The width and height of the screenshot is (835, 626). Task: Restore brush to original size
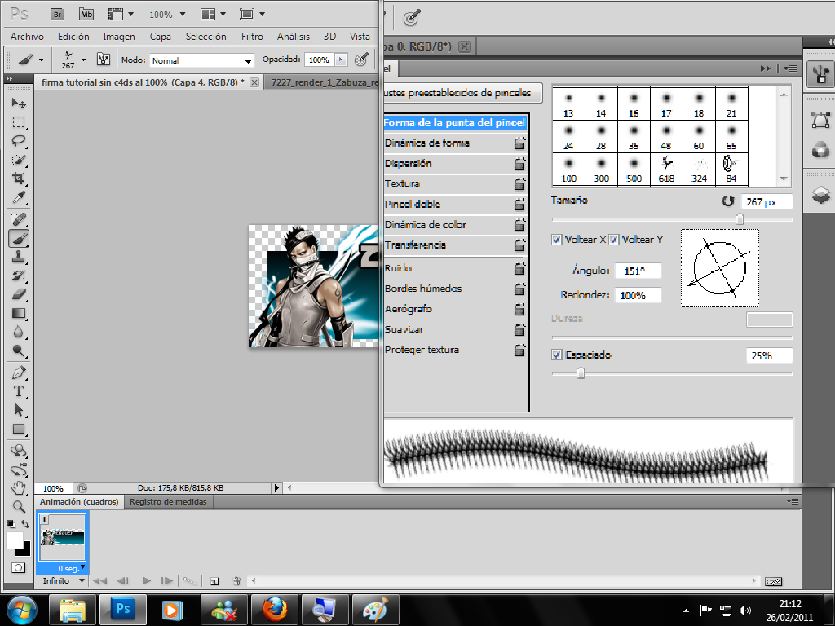[x=728, y=201]
